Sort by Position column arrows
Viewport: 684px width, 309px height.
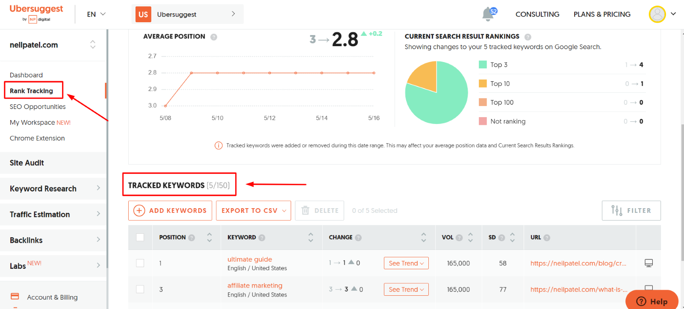[x=209, y=237]
